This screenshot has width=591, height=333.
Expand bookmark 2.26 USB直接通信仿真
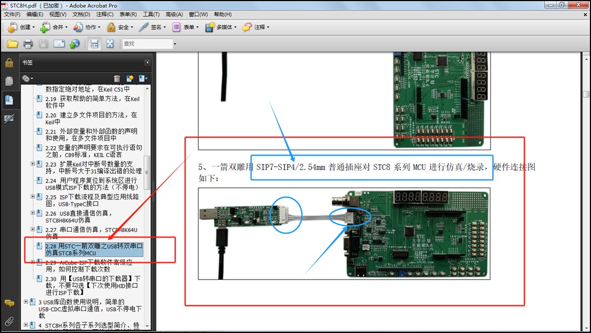tap(33, 213)
